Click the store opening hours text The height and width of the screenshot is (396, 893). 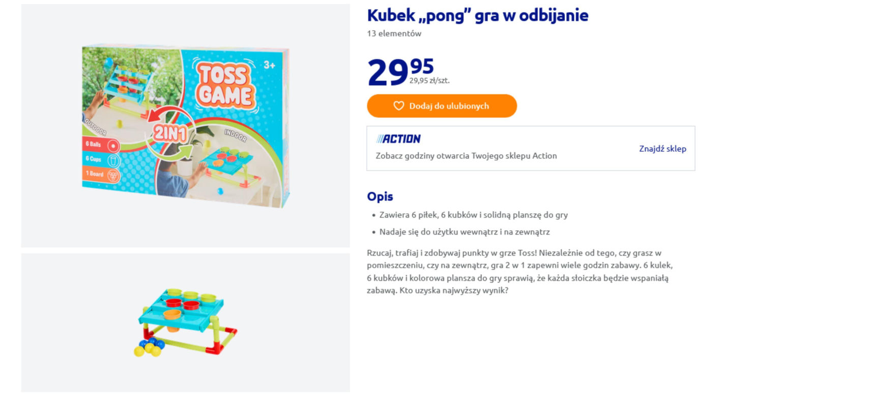[466, 156]
